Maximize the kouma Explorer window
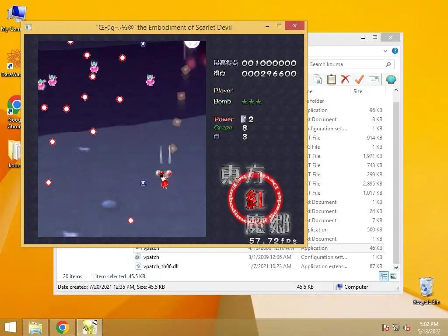 375,38
